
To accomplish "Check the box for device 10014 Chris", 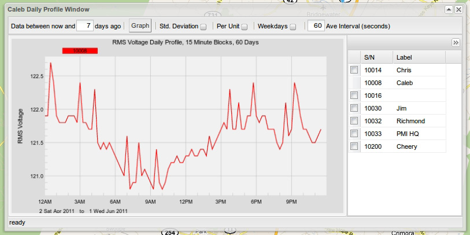I will 354,70.
